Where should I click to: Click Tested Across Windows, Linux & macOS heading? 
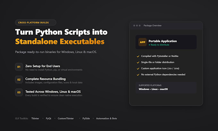pyautogui.click(x=53, y=92)
